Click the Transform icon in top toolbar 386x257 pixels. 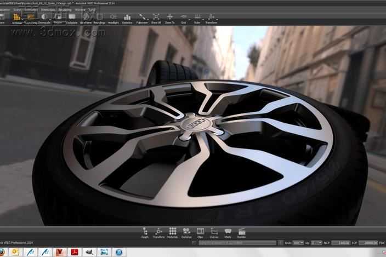211,19
